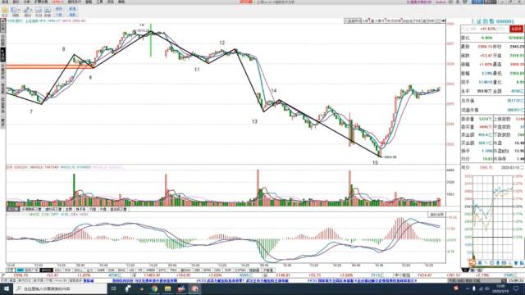Open the EXPMA indicator tab
The height and width of the screenshot is (295, 525).
coord(240,270)
